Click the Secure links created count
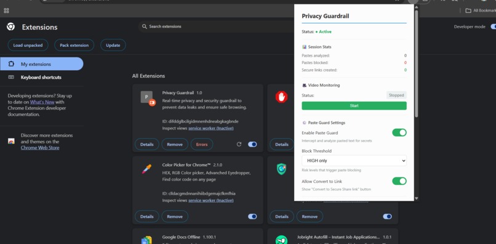Screen dimensions: 496x244 pos(405,70)
